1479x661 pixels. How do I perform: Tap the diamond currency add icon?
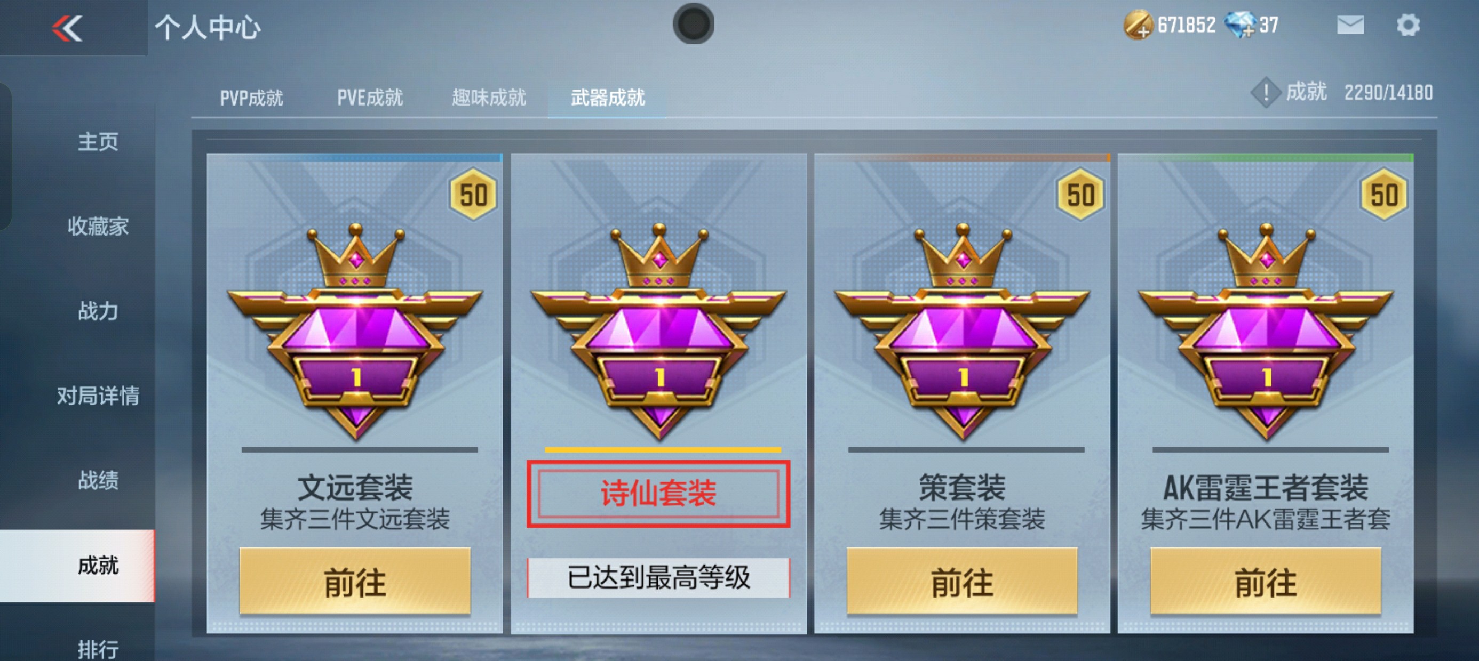tap(1240, 25)
